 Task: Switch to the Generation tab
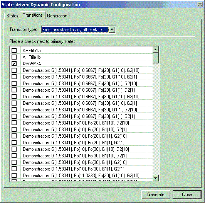[57, 16]
